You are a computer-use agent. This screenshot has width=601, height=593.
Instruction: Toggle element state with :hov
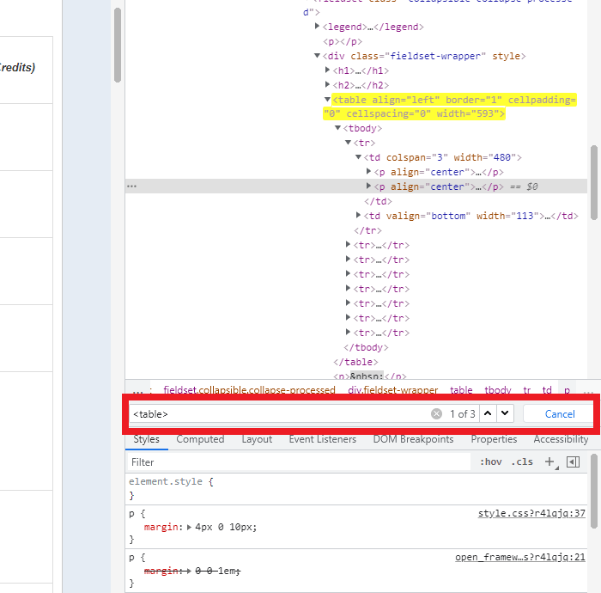[x=490, y=462]
